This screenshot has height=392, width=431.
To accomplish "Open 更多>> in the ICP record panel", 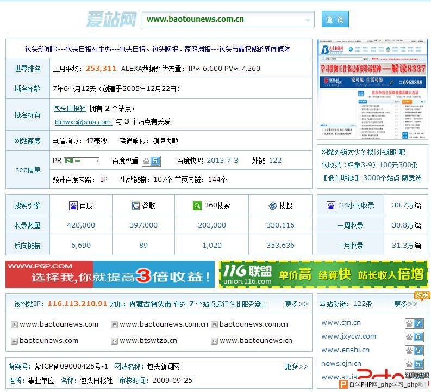I will [x=296, y=366].
